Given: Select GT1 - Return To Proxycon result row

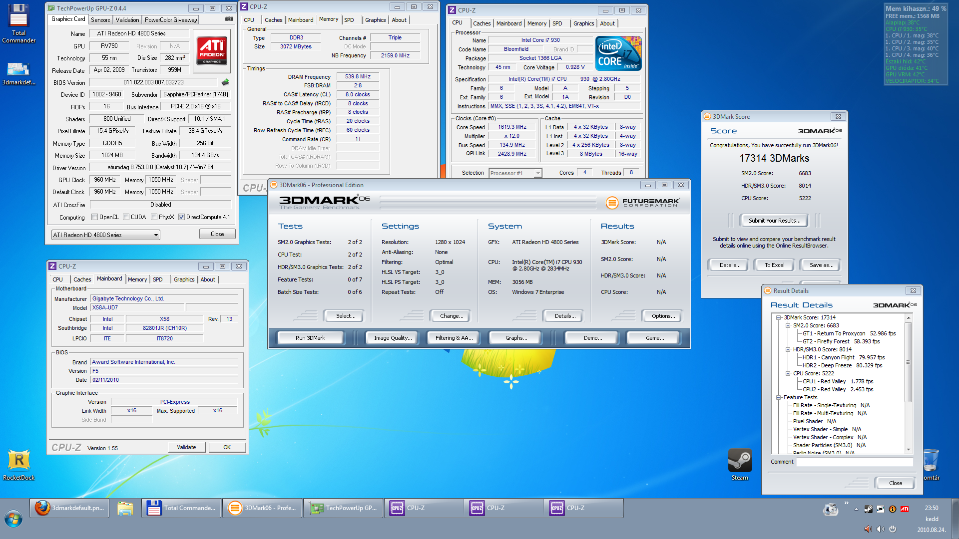Looking at the screenshot, I should tap(849, 333).
